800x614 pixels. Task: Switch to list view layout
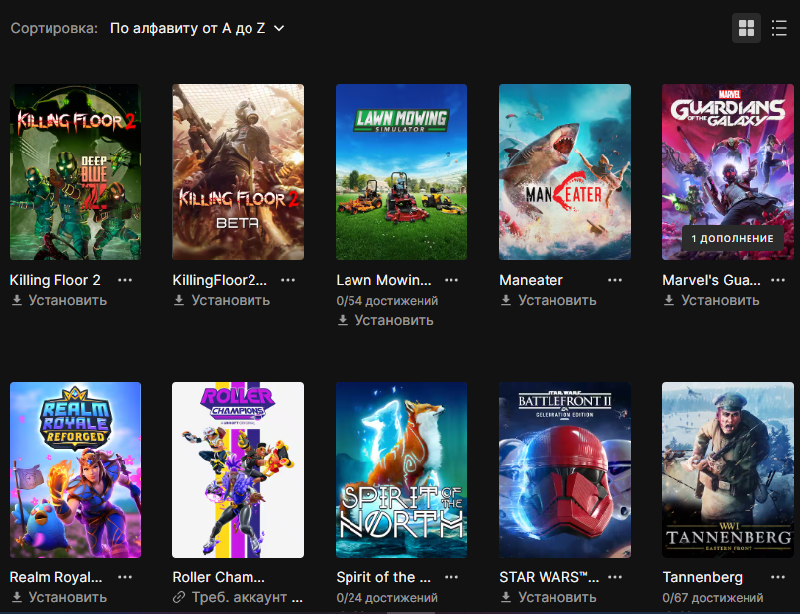pyautogui.click(x=779, y=28)
